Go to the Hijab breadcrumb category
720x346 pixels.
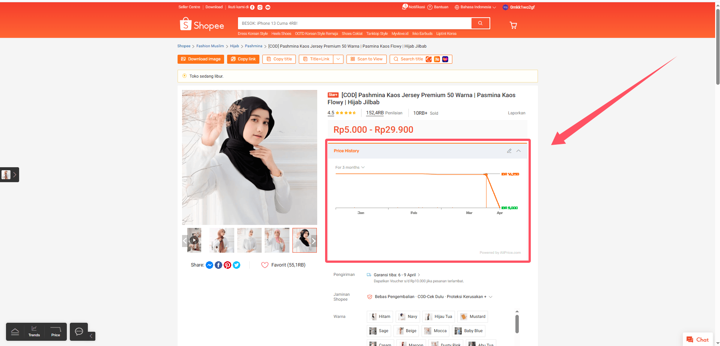click(234, 46)
